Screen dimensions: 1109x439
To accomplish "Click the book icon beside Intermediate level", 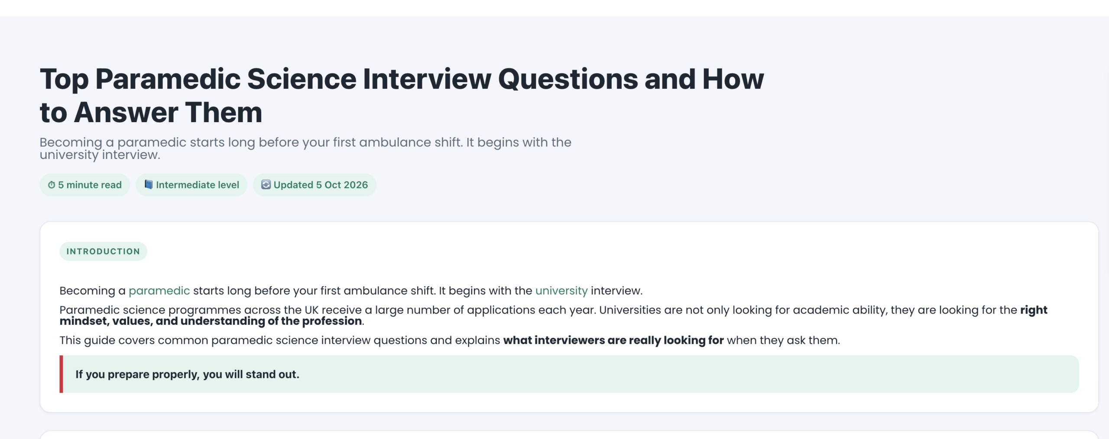I will (149, 184).
